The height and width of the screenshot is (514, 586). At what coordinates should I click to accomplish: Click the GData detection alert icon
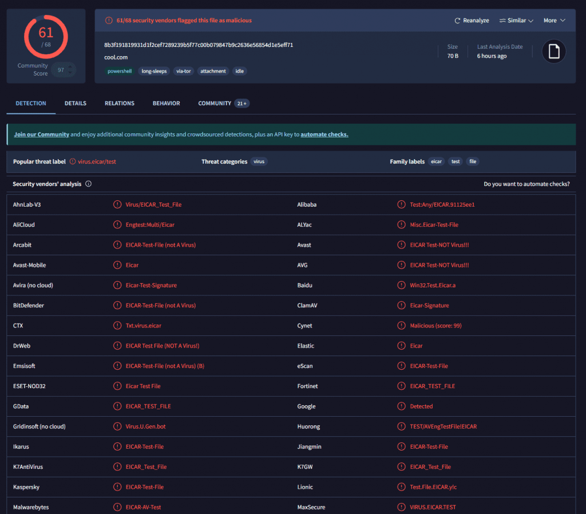point(117,406)
